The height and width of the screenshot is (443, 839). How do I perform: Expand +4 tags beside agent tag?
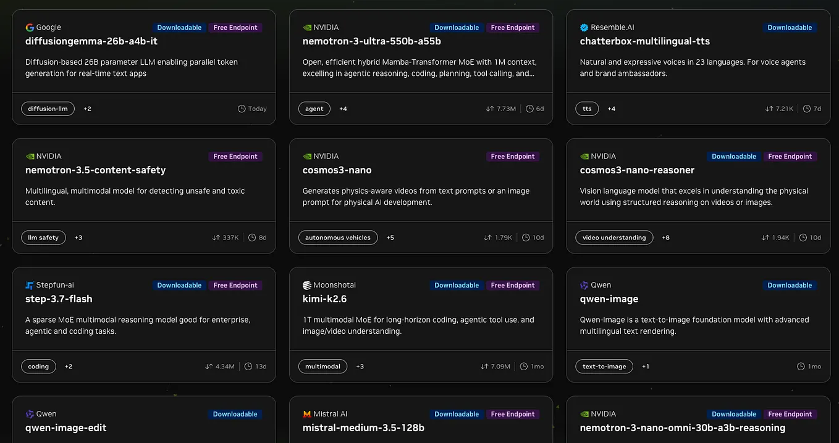(x=343, y=109)
